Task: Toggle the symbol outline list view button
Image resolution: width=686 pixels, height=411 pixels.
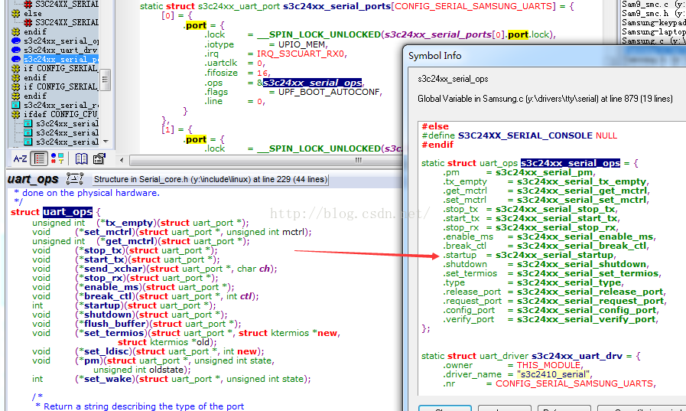Action: point(40,158)
